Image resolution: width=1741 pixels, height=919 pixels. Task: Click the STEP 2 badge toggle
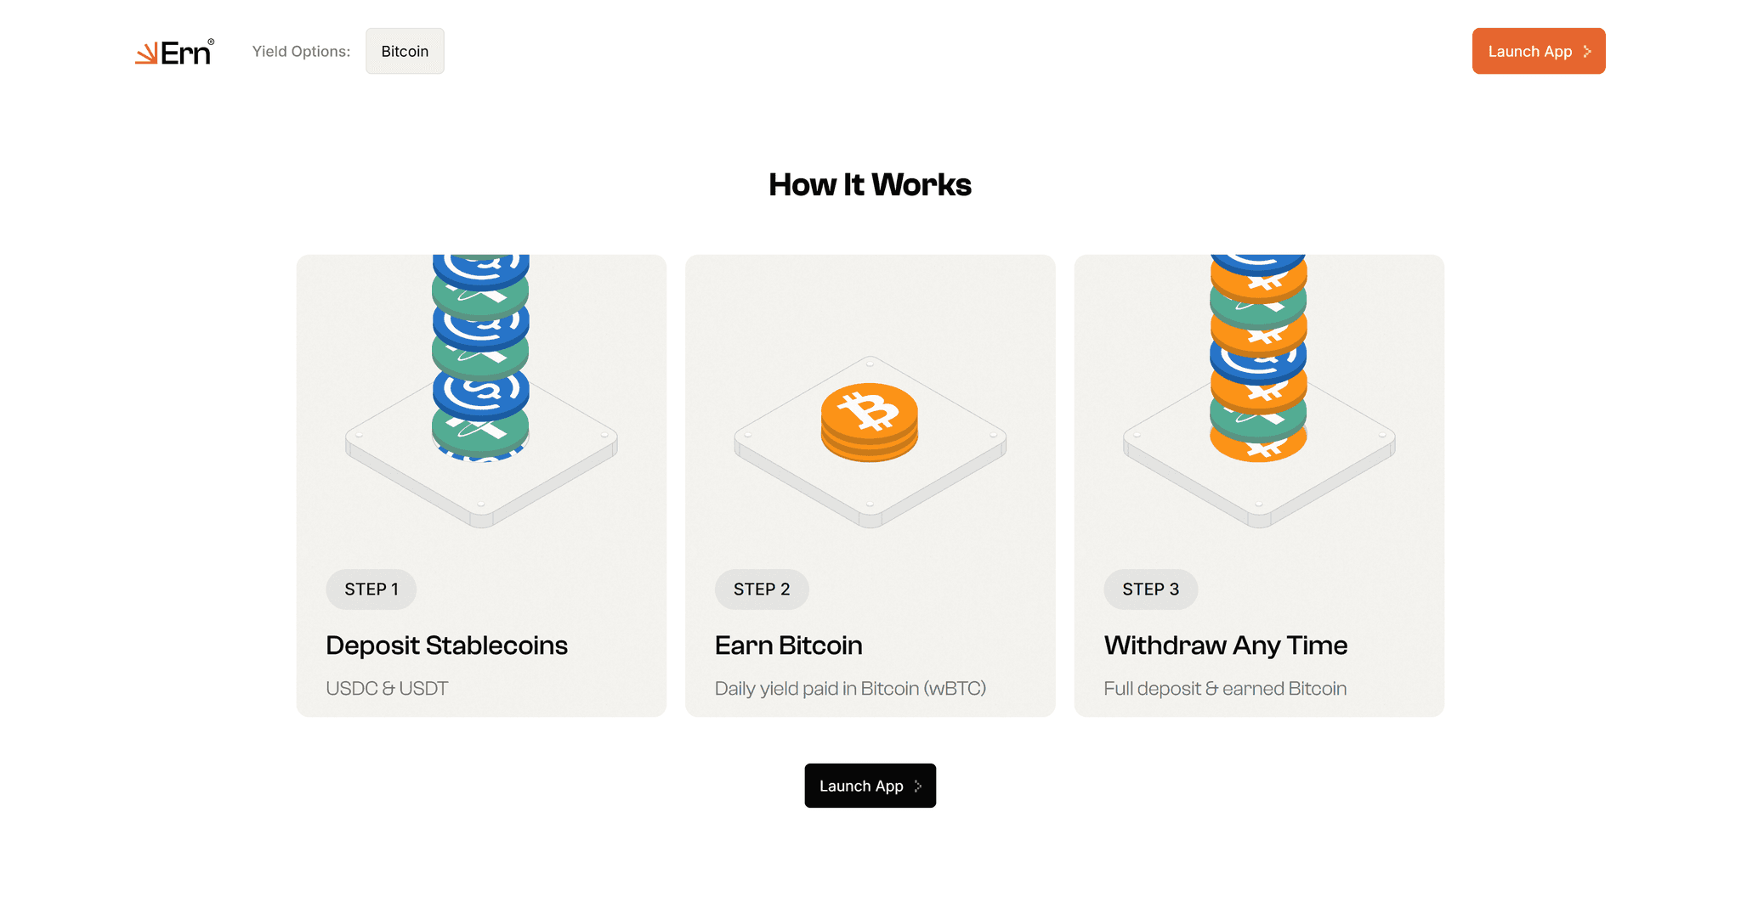click(761, 589)
